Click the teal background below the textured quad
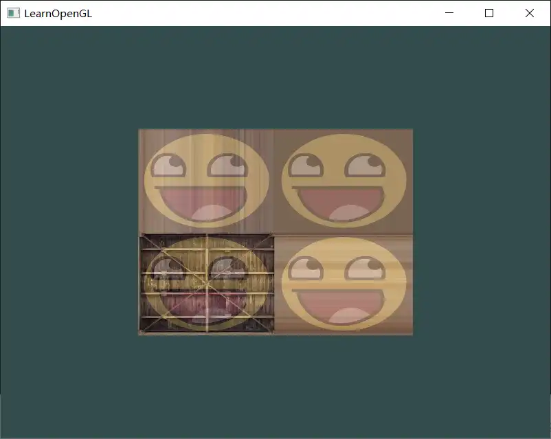 (275, 385)
